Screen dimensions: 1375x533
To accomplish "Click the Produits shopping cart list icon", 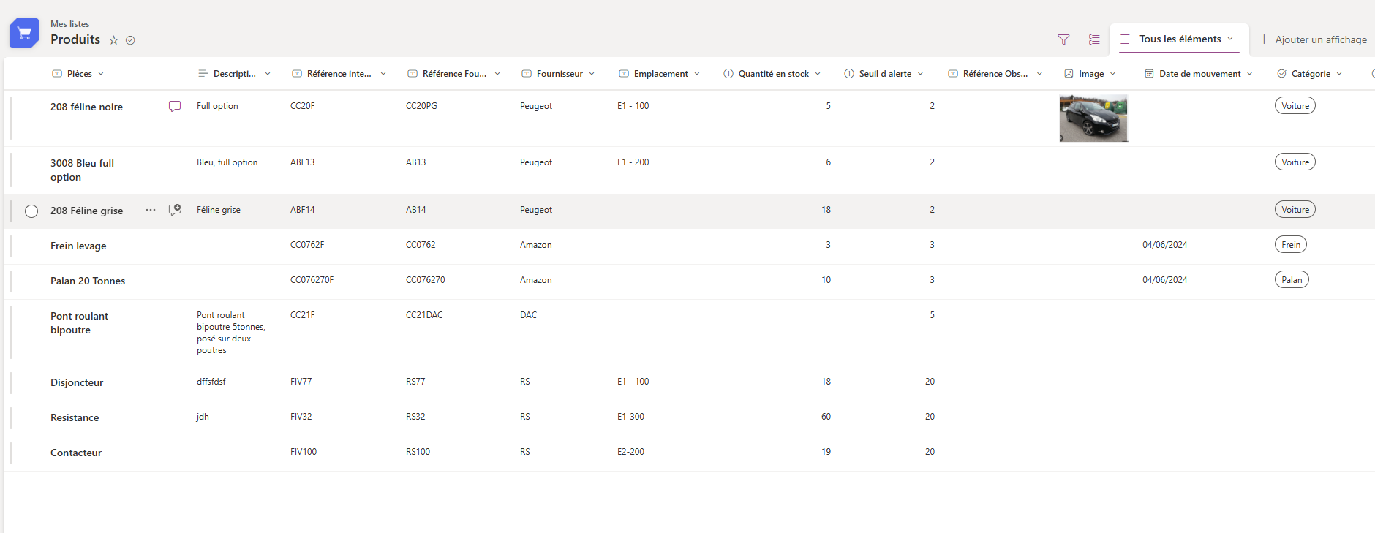I will pos(24,33).
